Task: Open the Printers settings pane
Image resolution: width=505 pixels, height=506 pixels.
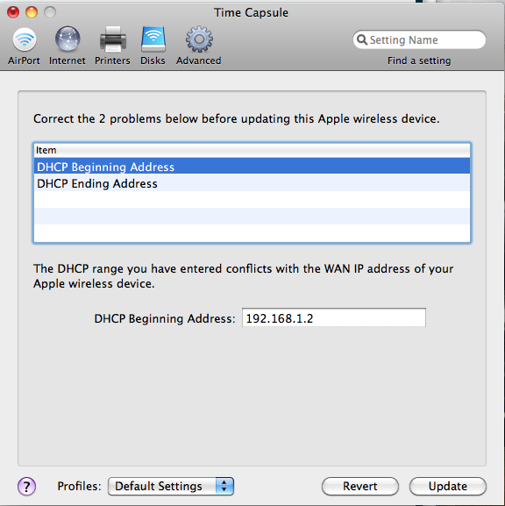Action: click(x=112, y=46)
